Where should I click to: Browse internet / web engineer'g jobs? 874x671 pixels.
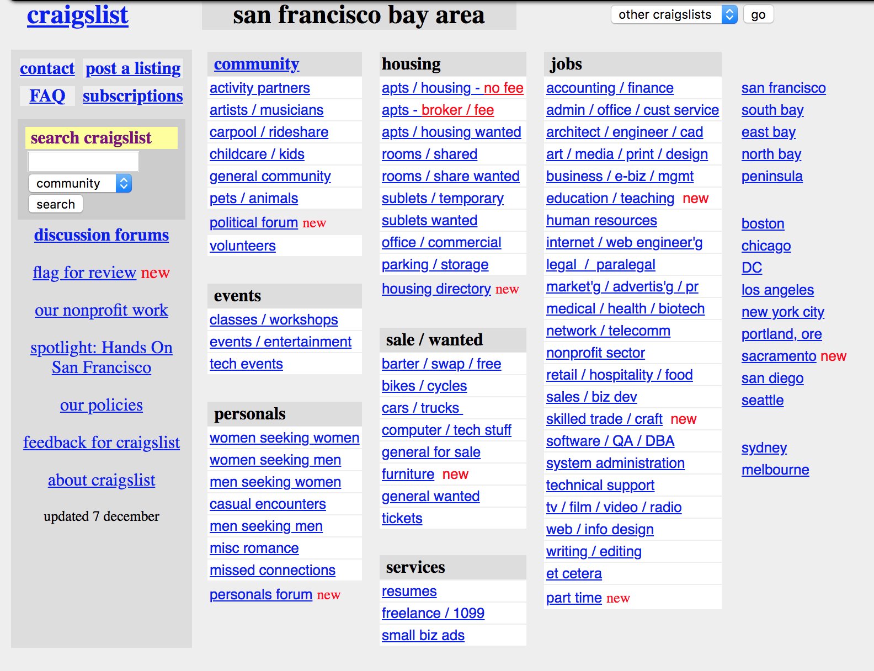tap(625, 242)
